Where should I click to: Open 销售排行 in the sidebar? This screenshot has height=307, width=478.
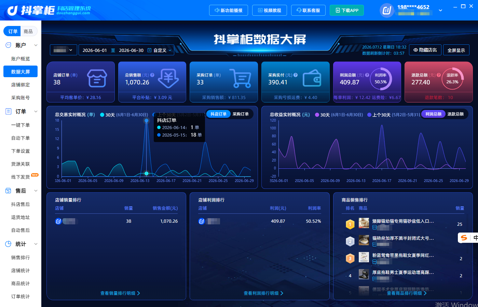(x=21, y=257)
